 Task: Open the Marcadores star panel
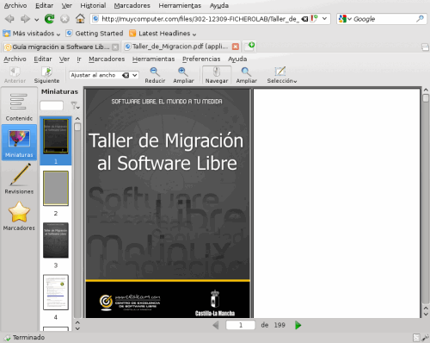tap(19, 216)
